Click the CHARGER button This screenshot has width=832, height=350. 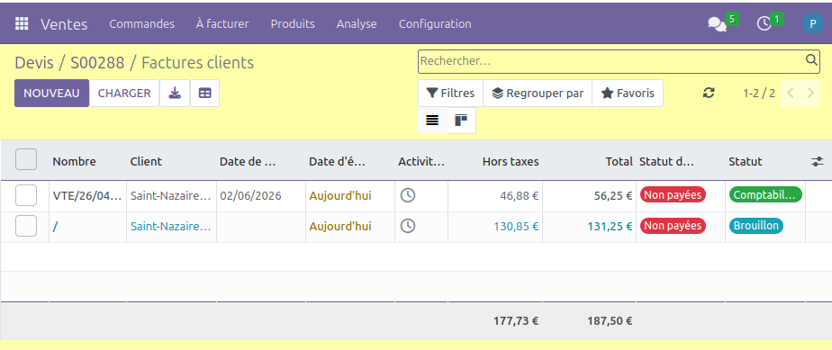tap(124, 94)
